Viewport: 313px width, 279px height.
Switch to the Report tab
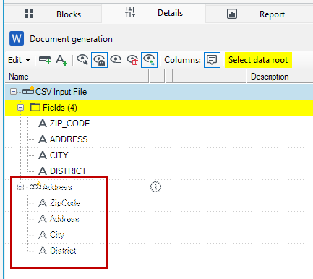(x=256, y=14)
